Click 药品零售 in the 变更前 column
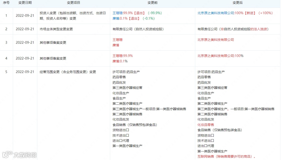Image resolution: width=282 pixels, height=160 pixels. coord(119,77)
